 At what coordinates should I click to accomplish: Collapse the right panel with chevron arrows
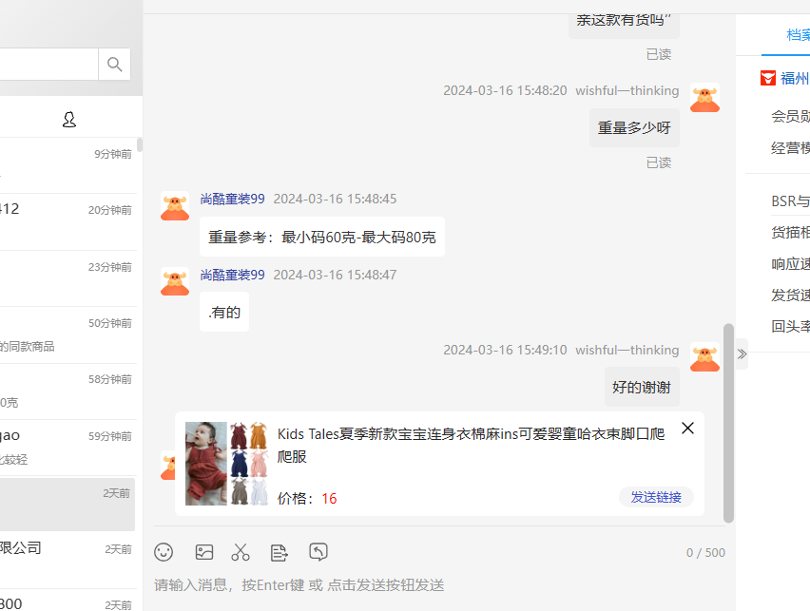[742, 353]
